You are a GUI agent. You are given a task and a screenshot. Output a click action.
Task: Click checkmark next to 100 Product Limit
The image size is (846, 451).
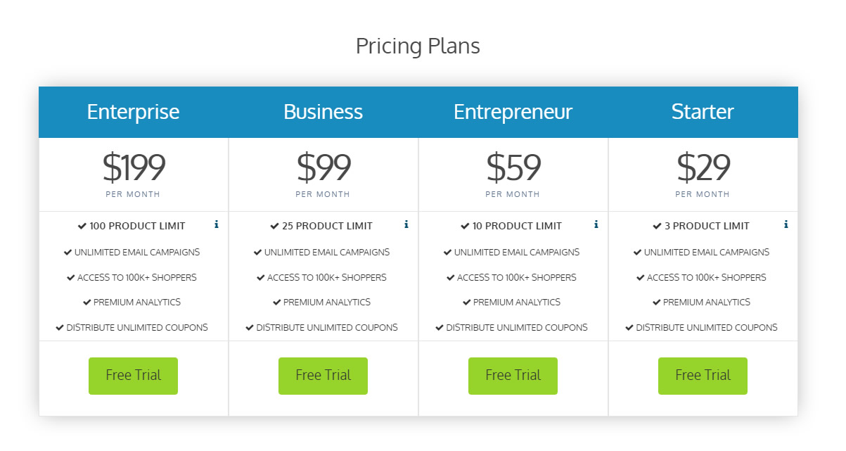(82, 227)
